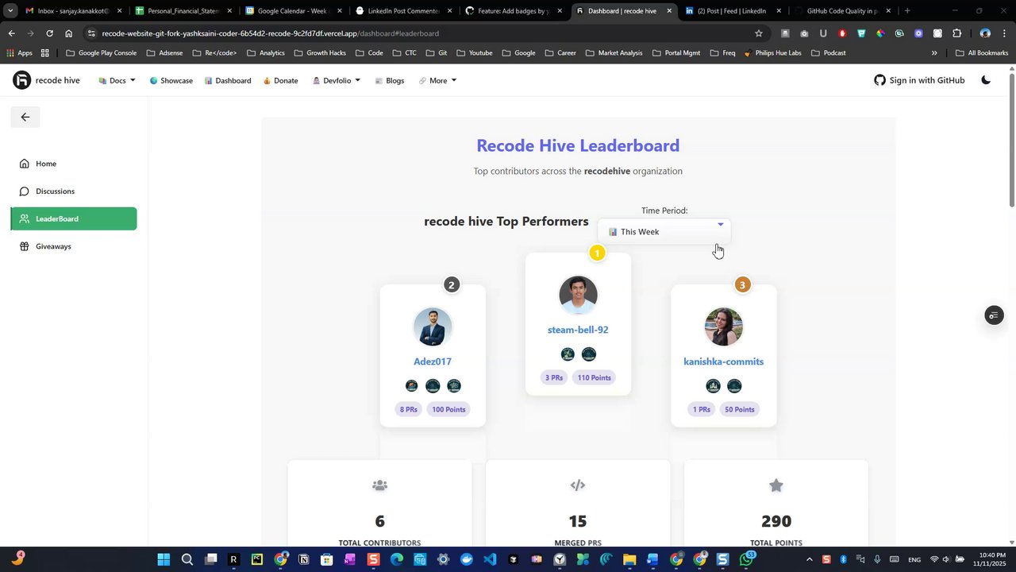1016x572 pixels.
Task: Click kanishka-commits profile avatar
Action: 724,327
